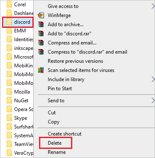The width and height of the screenshot is (155, 158).
Task: Select the Dashlane folder name
Action: (24, 13)
